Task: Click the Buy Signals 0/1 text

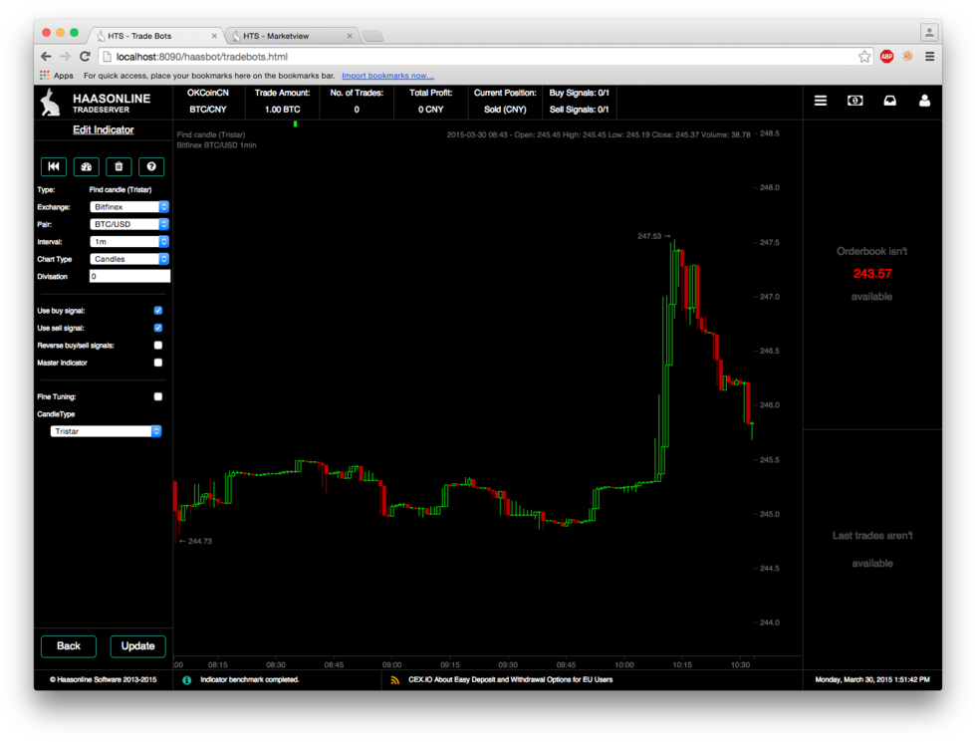Action: (x=579, y=93)
